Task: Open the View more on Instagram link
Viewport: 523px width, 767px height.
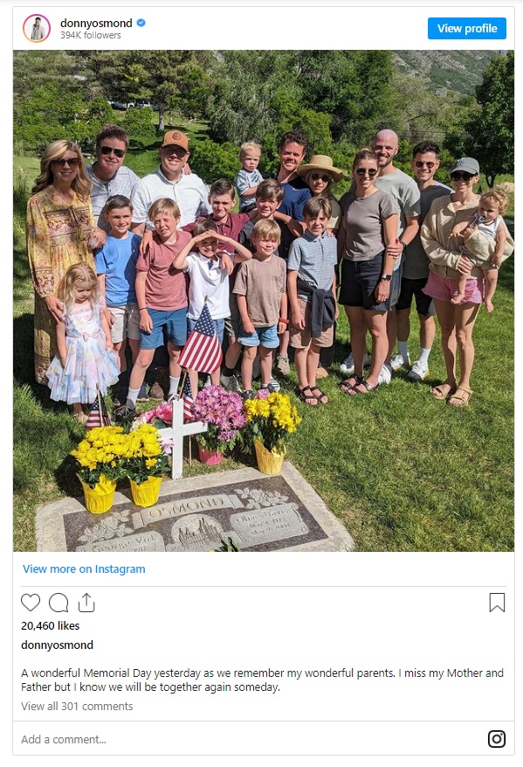Action: (84, 568)
